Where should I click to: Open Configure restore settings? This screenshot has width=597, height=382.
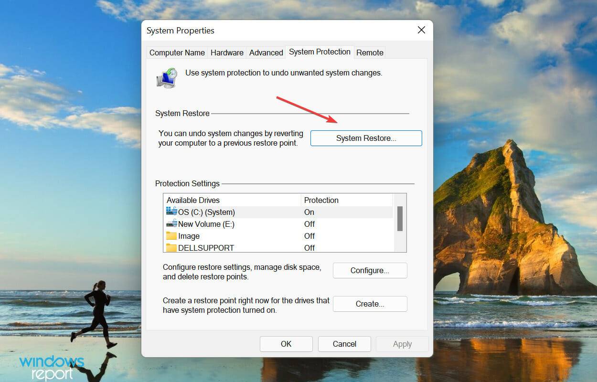[x=370, y=270]
